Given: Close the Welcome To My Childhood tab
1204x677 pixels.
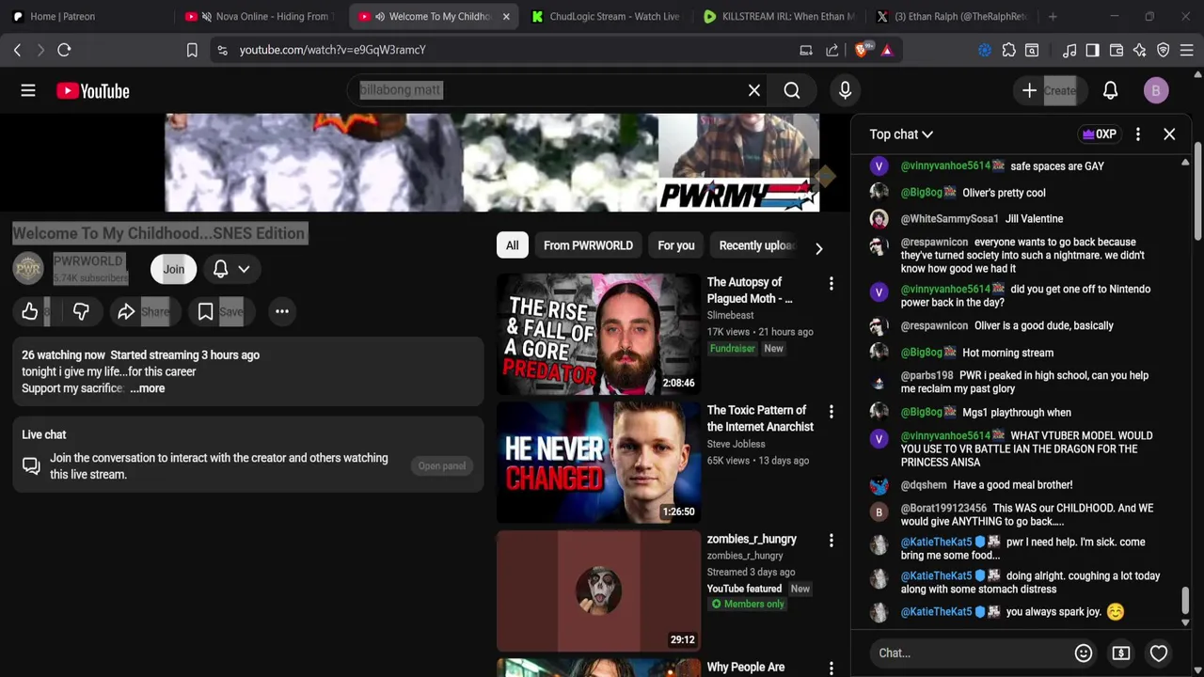Looking at the screenshot, I should pos(506,16).
